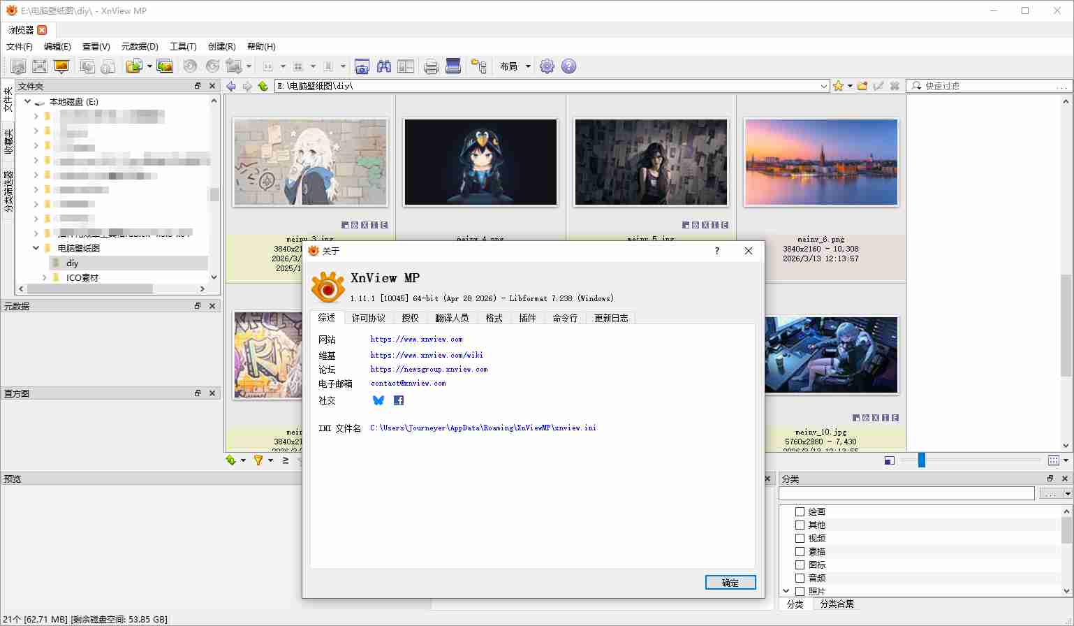
Task: Click the thumbnail size slider handle
Action: click(922, 460)
